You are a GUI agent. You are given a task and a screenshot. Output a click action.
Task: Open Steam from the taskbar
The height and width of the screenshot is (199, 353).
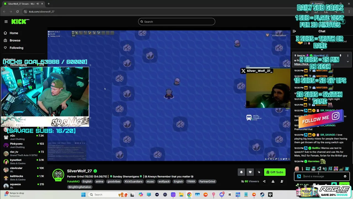(x=262, y=195)
